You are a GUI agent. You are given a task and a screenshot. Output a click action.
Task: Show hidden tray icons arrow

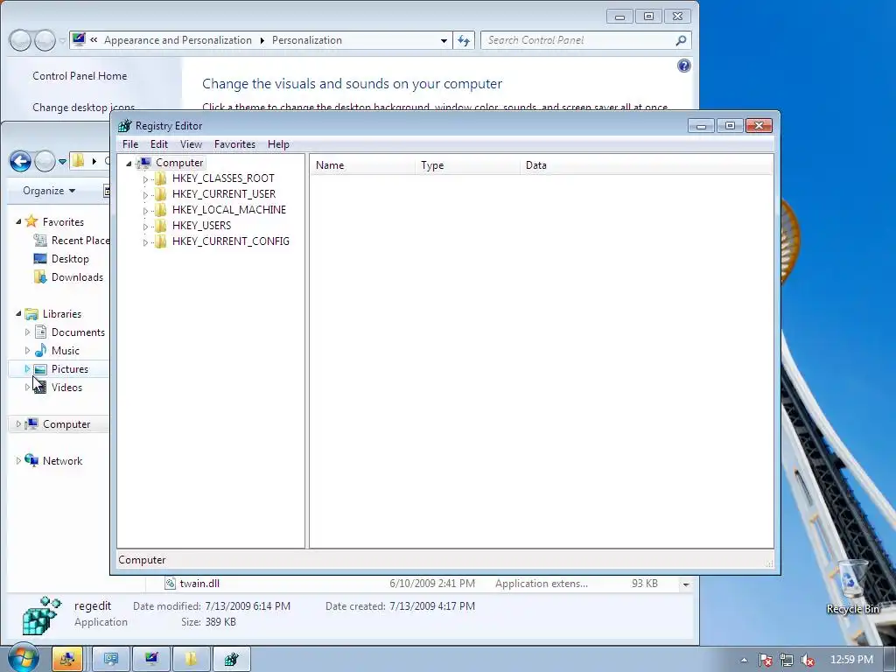(x=744, y=660)
